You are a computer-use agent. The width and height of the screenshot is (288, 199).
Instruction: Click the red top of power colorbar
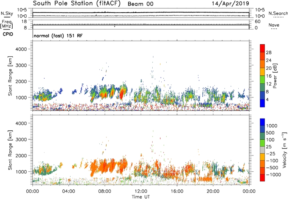[262, 48]
